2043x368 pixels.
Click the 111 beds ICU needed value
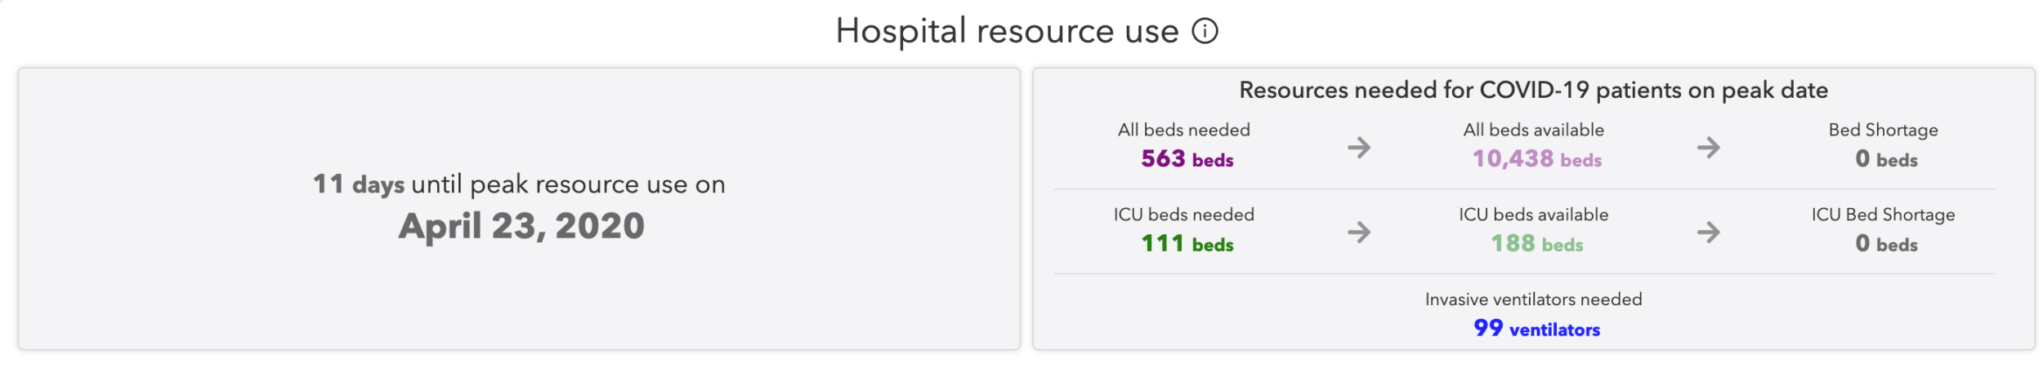(1187, 244)
